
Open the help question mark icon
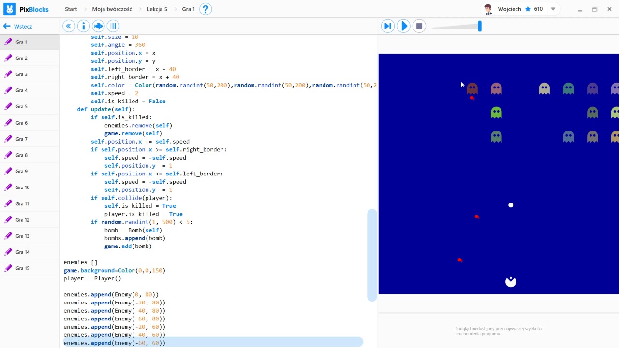pos(206,9)
